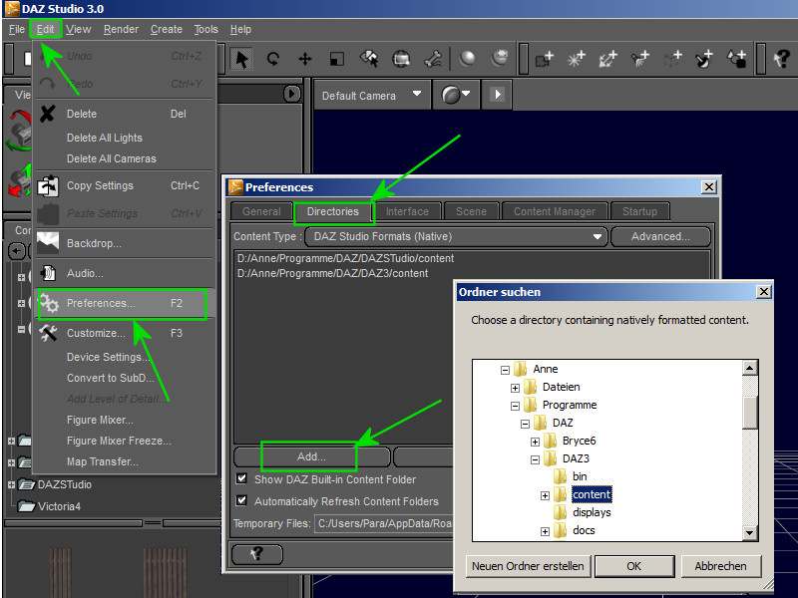Click the Render sphere icon
Screen dimensions: 798x598
coord(467,59)
